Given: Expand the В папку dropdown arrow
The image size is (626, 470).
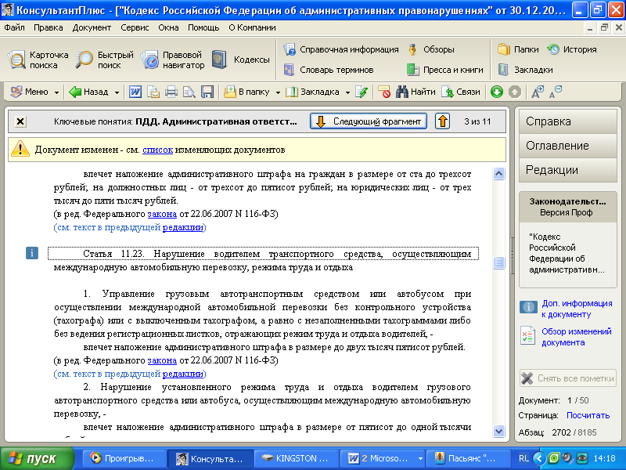Looking at the screenshot, I should (x=278, y=92).
